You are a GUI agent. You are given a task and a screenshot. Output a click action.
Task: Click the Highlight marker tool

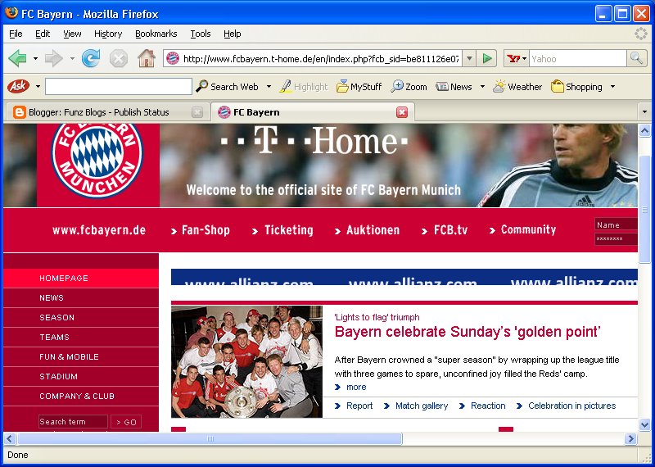[303, 87]
